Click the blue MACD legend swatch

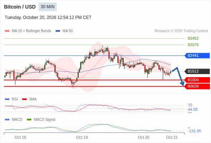pyautogui.click(x=7, y=120)
